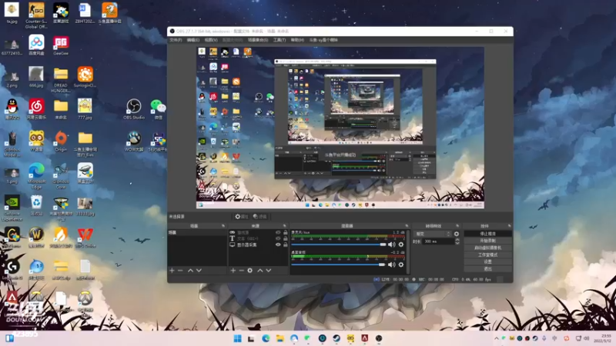Move source down with arrow icon
The width and height of the screenshot is (616, 346).
click(x=269, y=271)
